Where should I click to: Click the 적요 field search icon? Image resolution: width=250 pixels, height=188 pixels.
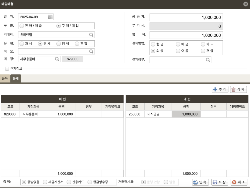coord(91,51)
